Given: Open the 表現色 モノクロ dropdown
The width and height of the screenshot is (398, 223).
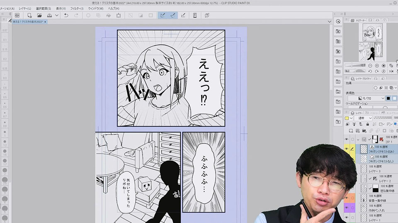Looking at the screenshot, I should click(x=366, y=98).
